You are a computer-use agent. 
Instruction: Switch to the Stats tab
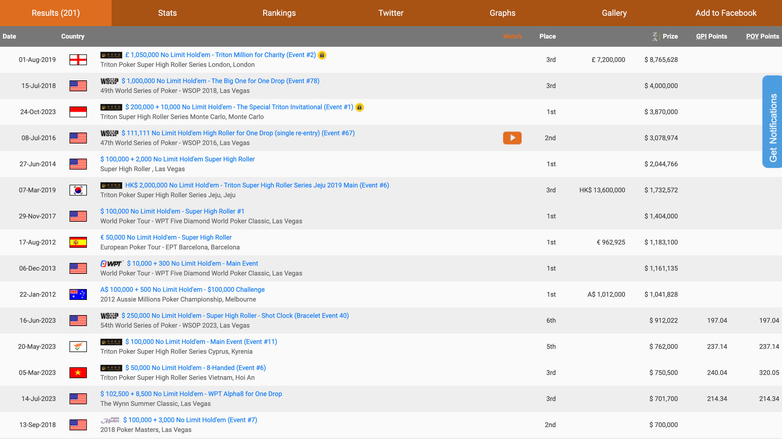pos(167,13)
